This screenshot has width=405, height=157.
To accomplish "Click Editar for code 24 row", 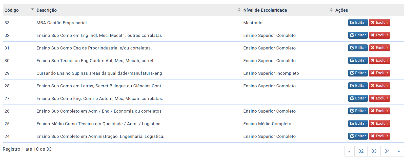I will coord(358,136).
